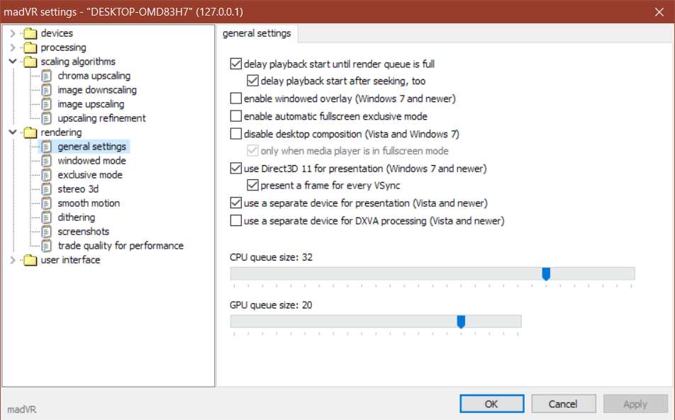Expand the devices tree node

tap(13, 33)
